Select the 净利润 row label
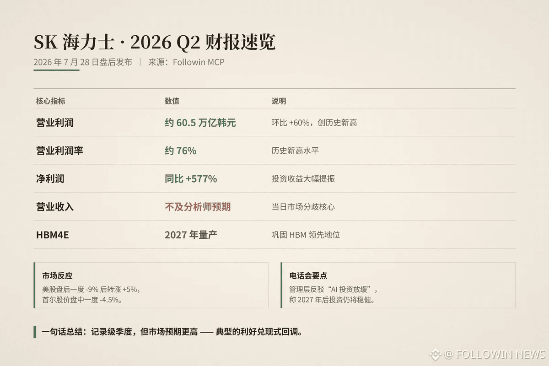Image resolution: width=549 pixels, height=366 pixels. point(50,179)
